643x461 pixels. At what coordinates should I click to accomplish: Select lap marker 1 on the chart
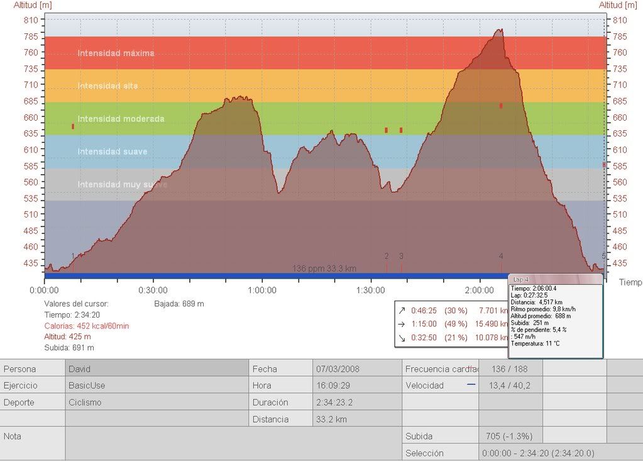coord(73,257)
